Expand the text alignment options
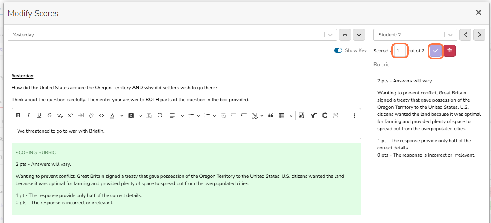 click(x=182, y=116)
